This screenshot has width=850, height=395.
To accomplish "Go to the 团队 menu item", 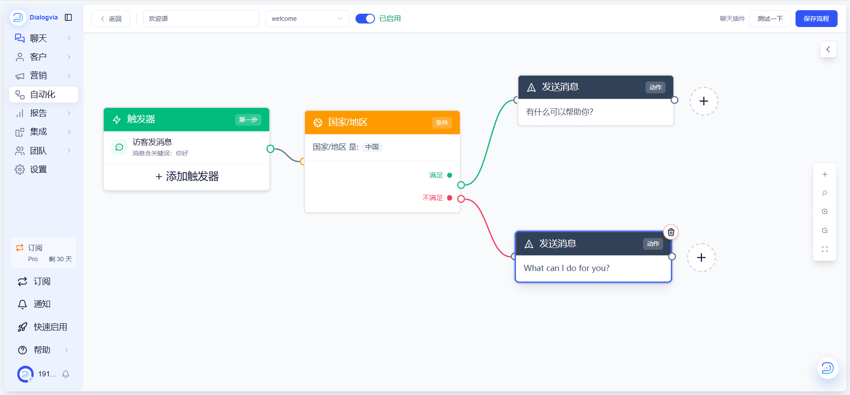I will [44, 151].
